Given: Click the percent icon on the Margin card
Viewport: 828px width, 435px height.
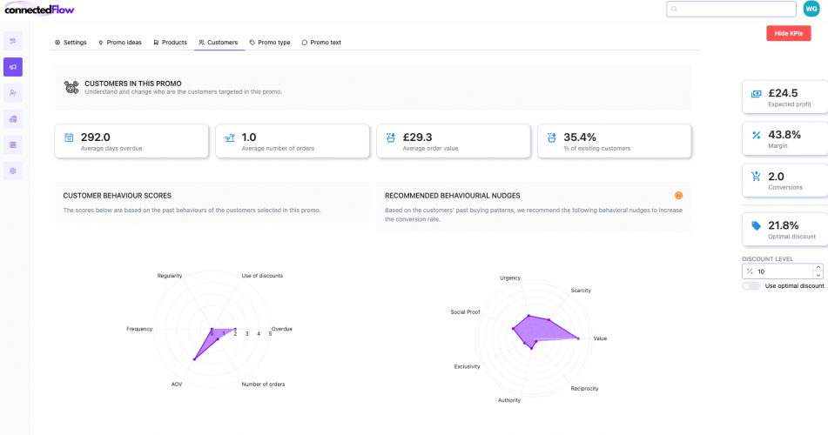Looking at the screenshot, I should point(757,135).
